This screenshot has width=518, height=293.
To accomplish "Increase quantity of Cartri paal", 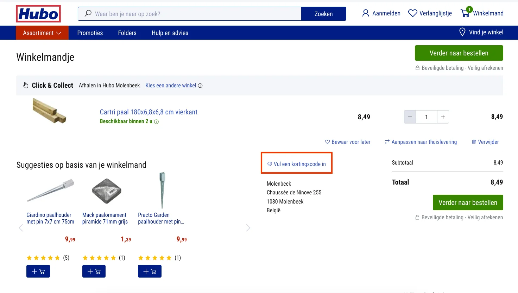I will (x=443, y=117).
